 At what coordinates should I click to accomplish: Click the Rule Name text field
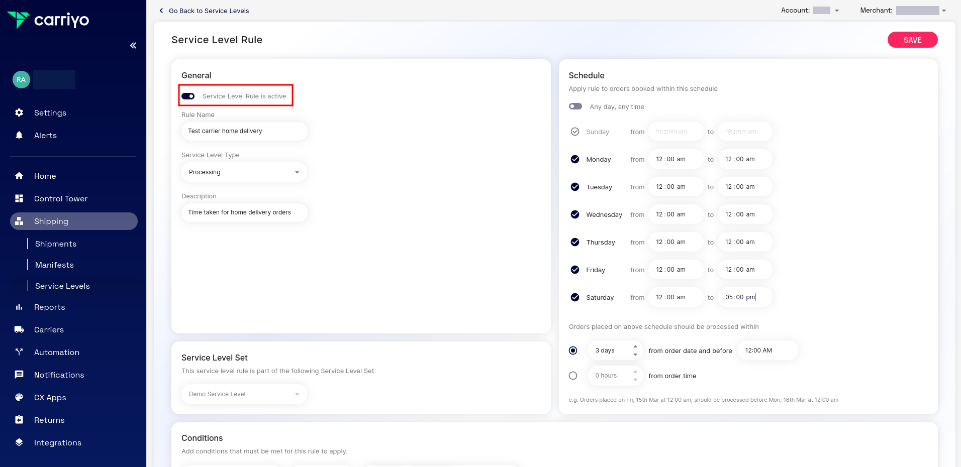pyautogui.click(x=244, y=131)
